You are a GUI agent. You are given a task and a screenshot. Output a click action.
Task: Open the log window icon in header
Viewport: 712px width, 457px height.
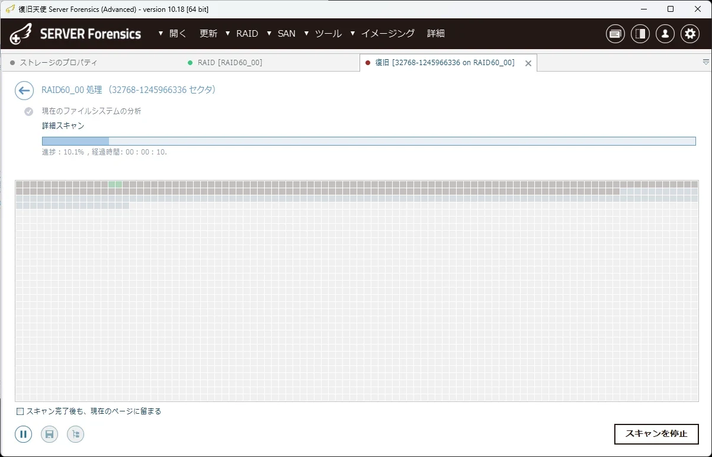coord(615,34)
